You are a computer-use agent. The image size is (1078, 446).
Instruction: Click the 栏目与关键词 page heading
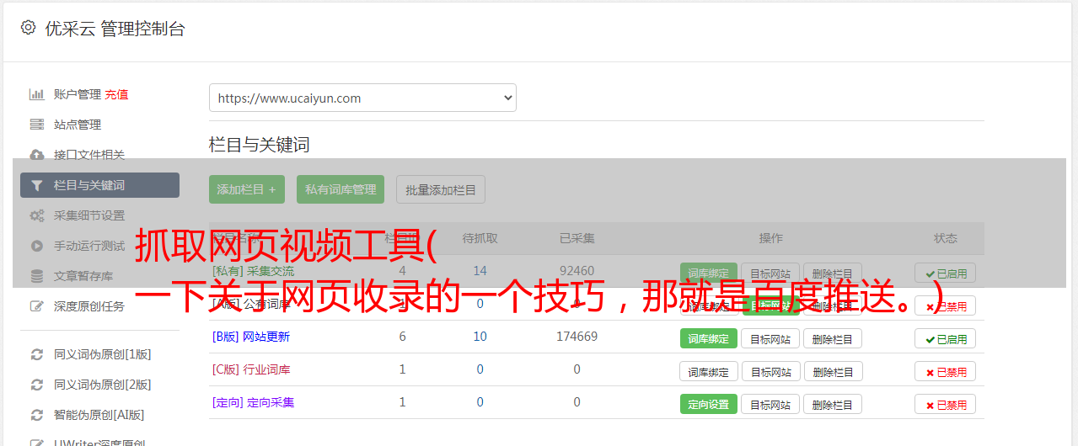pos(260,145)
